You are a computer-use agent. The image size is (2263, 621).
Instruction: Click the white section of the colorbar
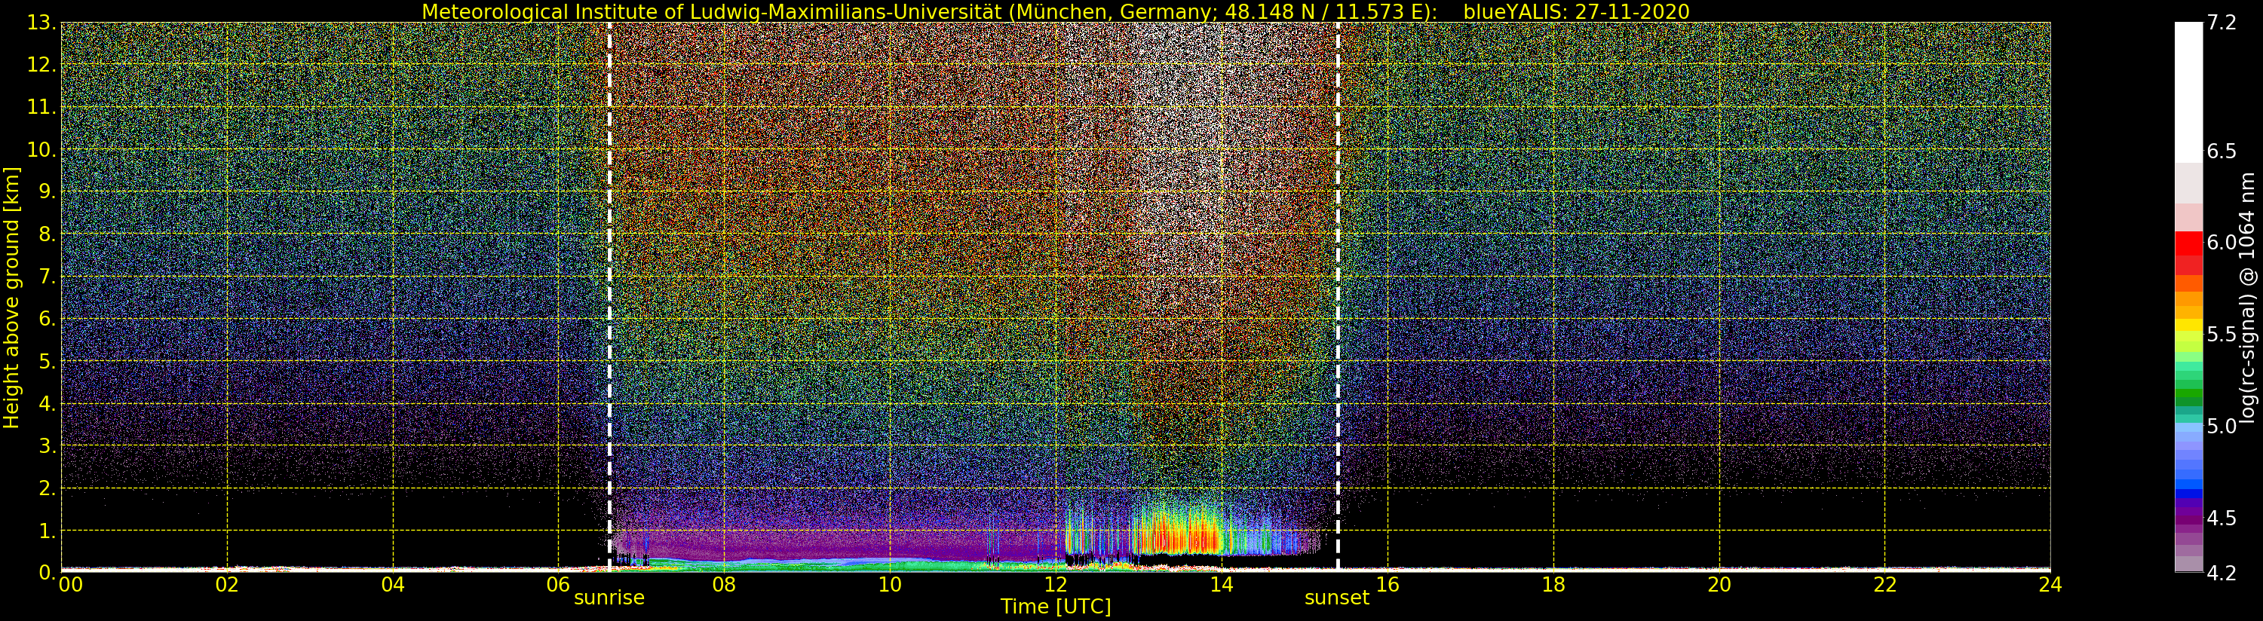point(2188,92)
